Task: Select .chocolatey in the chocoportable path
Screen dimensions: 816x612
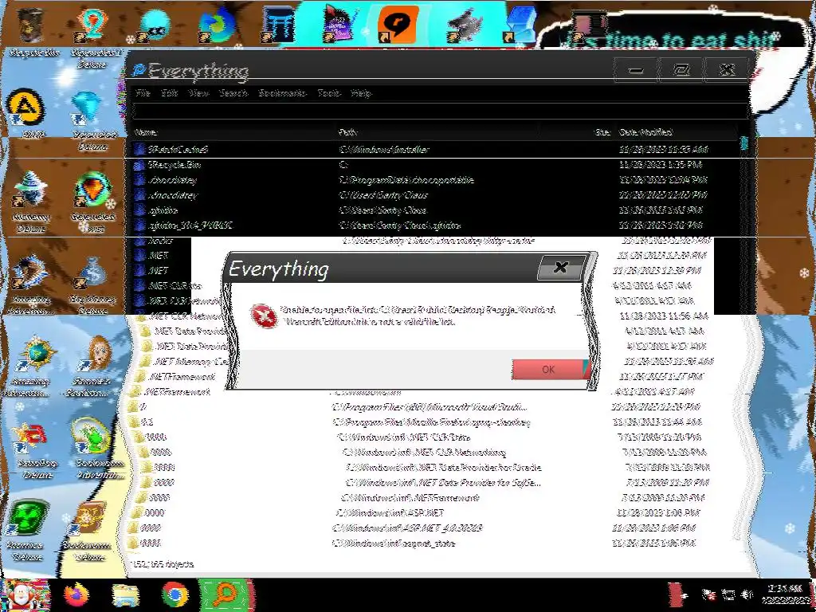Action: 436,180
